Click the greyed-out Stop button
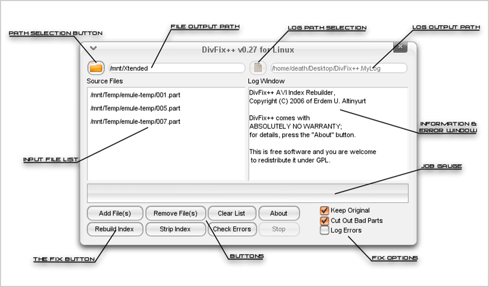489x287 pixels. click(x=279, y=229)
